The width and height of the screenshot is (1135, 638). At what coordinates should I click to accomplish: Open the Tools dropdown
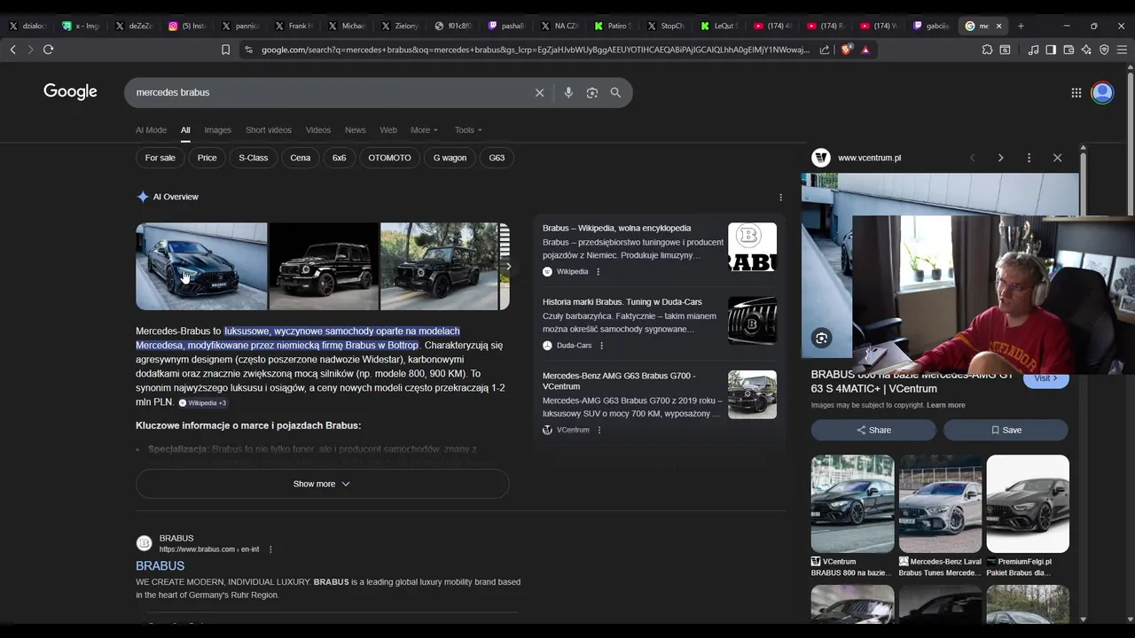click(468, 130)
